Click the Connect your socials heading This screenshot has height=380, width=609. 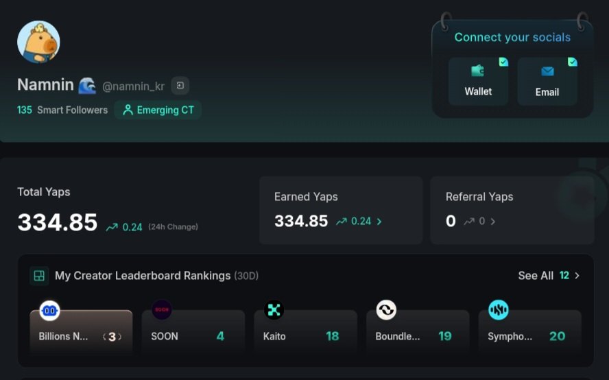(512, 37)
